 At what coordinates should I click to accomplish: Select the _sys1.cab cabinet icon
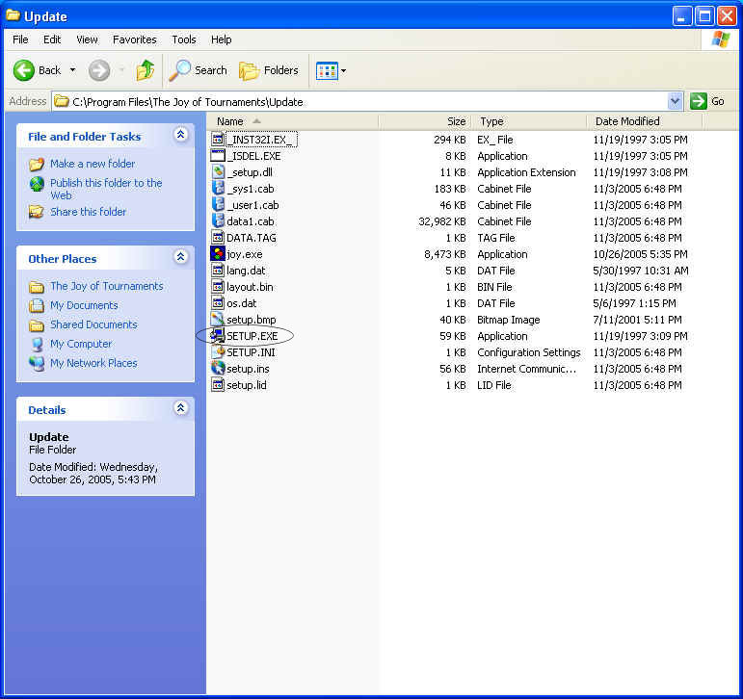pyautogui.click(x=218, y=189)
